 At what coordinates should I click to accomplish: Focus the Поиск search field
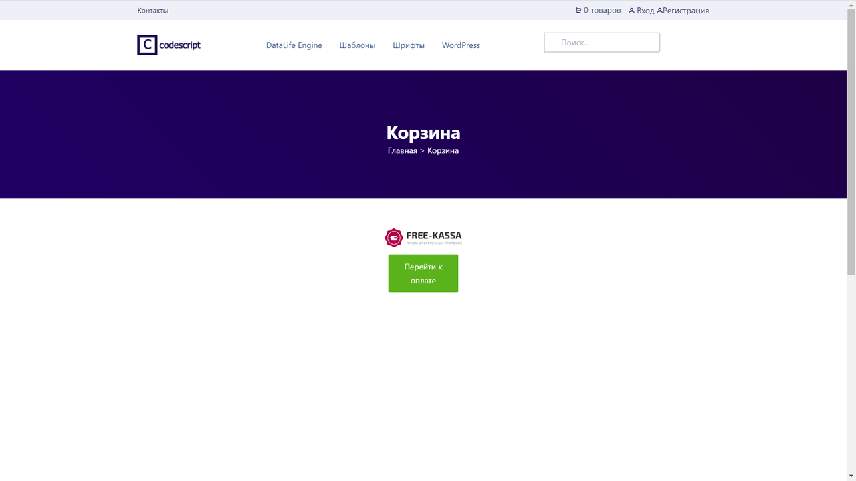coord(602,43)
